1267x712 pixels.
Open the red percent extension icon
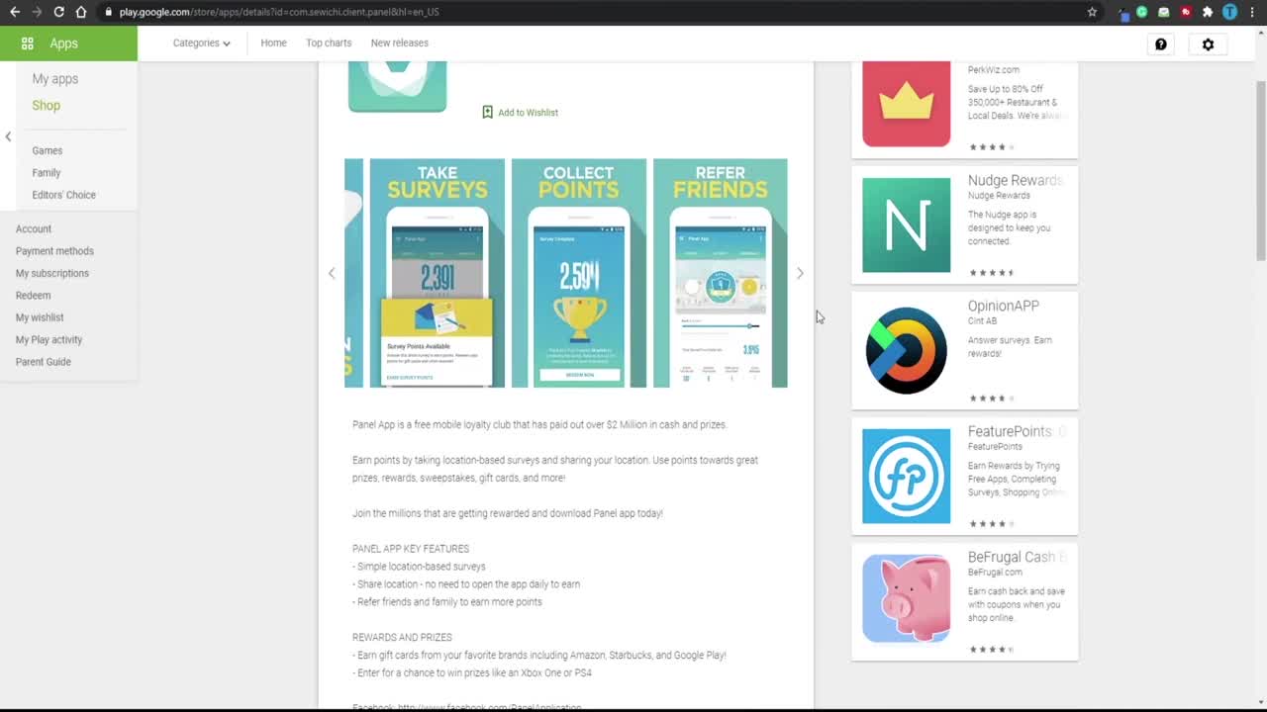point(1186,12)
